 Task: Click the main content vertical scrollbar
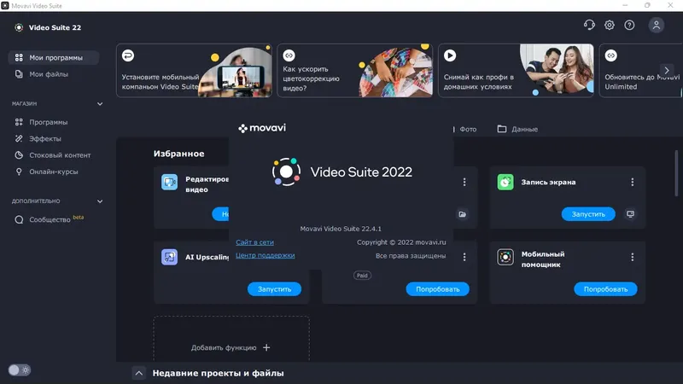(x=676, y=173)
